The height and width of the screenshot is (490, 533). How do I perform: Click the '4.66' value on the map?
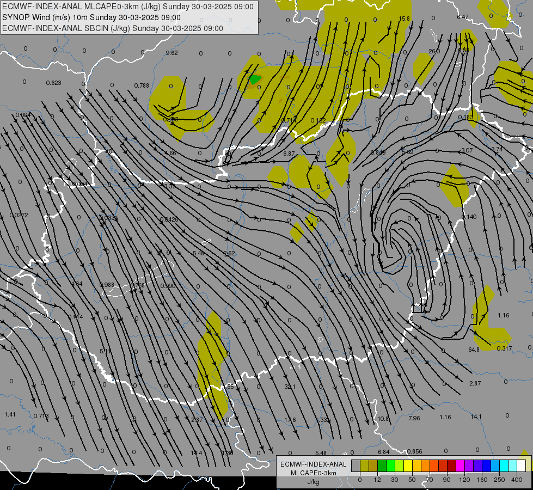170,153
